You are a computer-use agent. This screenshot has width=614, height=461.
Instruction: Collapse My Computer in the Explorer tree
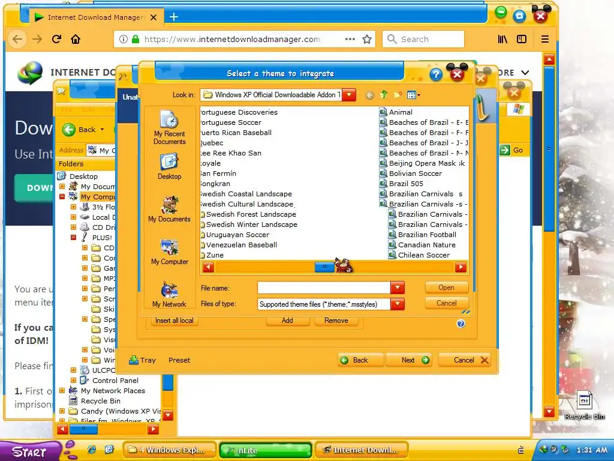[62, 197]
